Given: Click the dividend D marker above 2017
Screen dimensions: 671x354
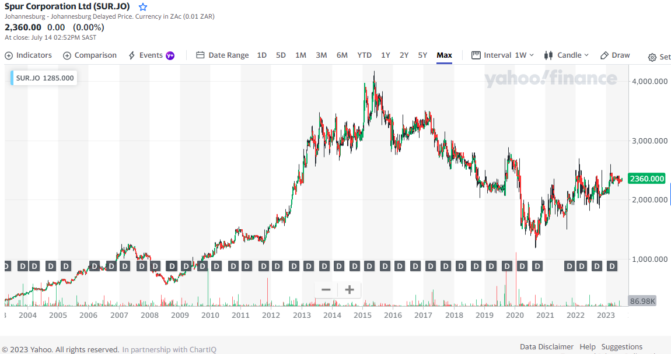Looking at the screenshot, I should [x=431, y=267].
